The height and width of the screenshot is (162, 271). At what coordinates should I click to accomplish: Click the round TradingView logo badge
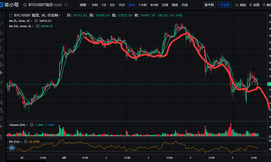(12, 148)
